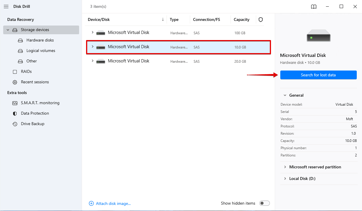Click the RAIDs dashed square icon
The image size is (362, 211).
click(x=15, y=72)
